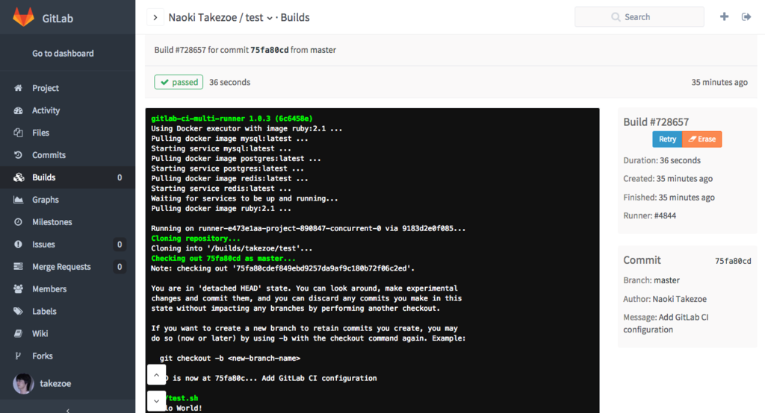Viewport: 765px width, 413px height.
Task: Click the Files icon in sidebar
Action: 18,133
